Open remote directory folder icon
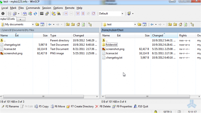Screen dimensions: 201x113 (139, 24)
